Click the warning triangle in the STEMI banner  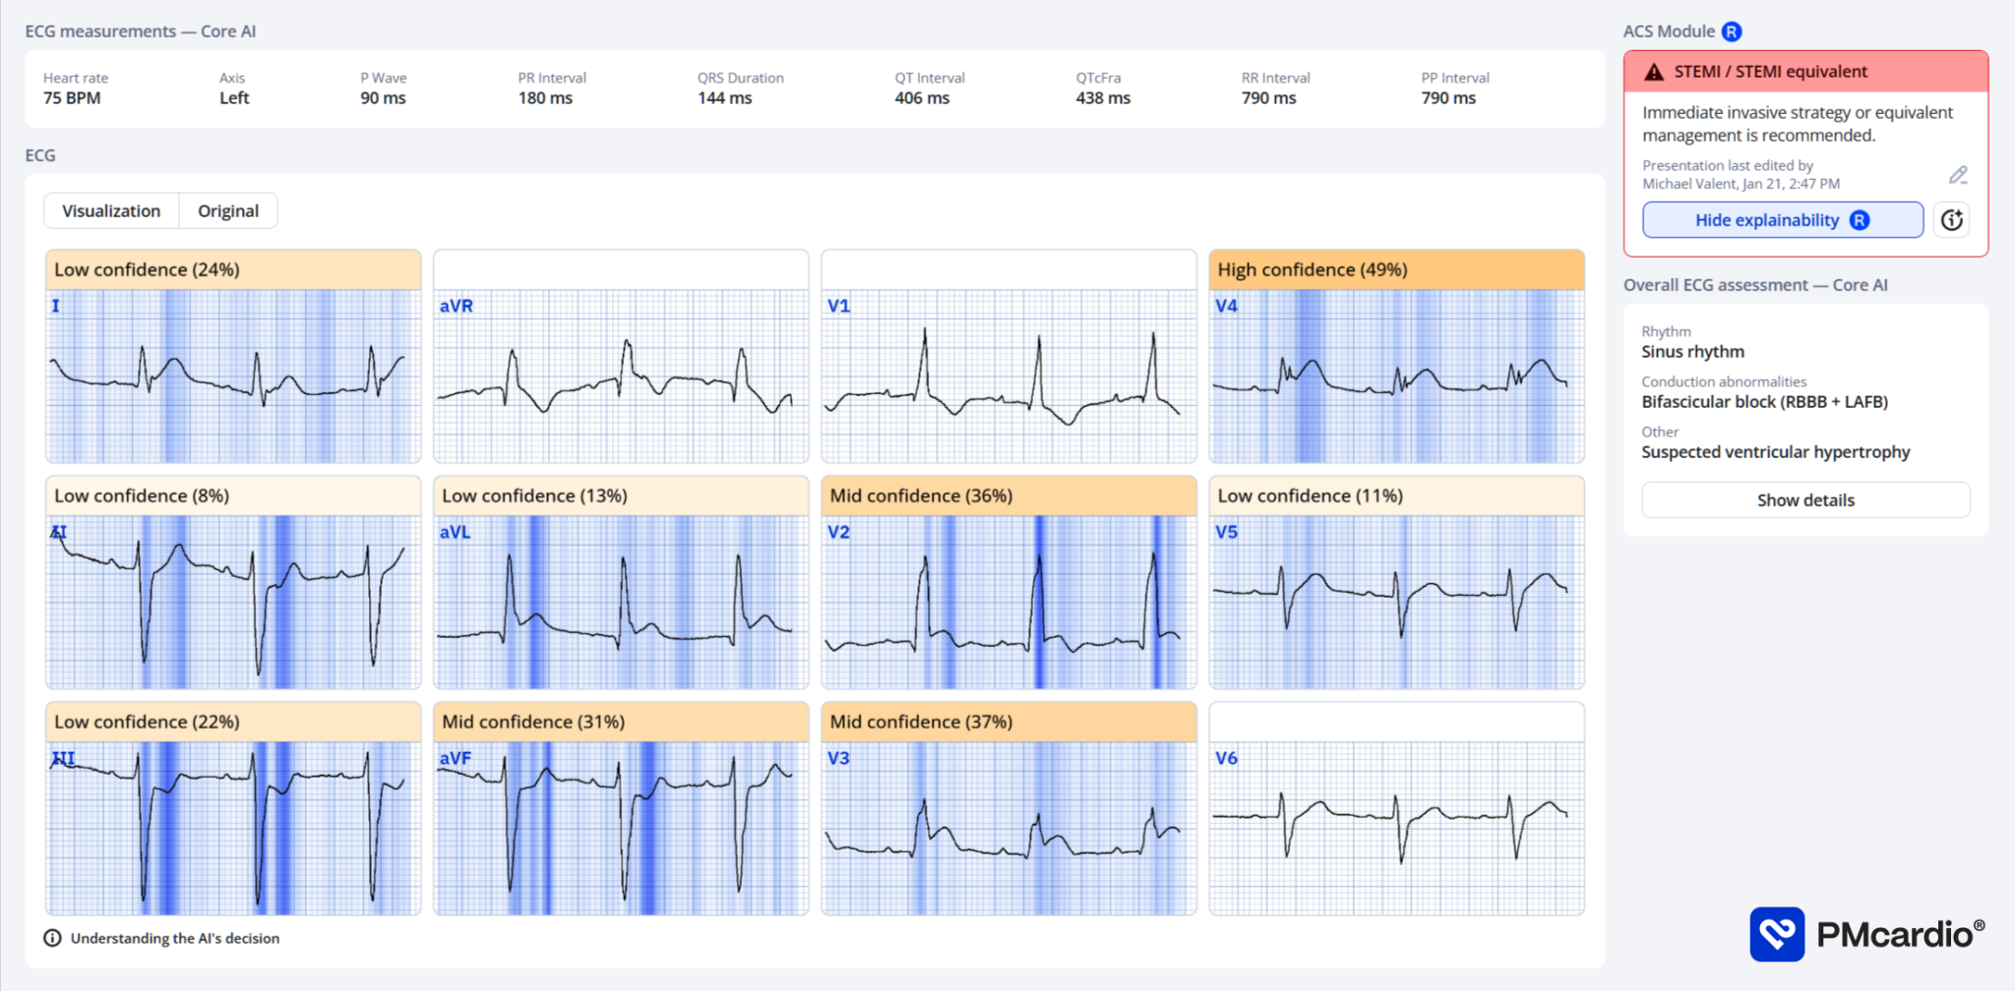point(1655,71)
